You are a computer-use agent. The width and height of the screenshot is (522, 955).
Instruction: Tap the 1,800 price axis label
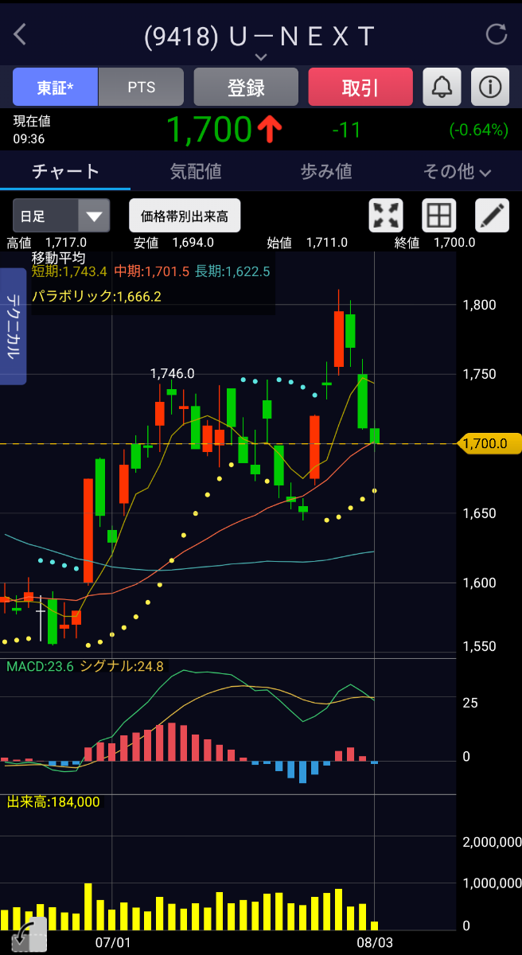pos(479,304)
